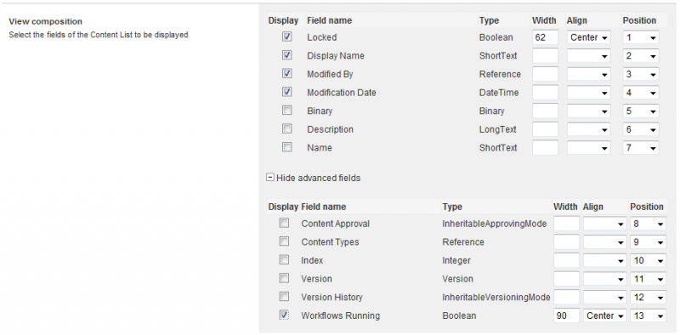Click Width field for Content Types
The height and width of the screenshot is (335, 680).
(x=567, y=242)
